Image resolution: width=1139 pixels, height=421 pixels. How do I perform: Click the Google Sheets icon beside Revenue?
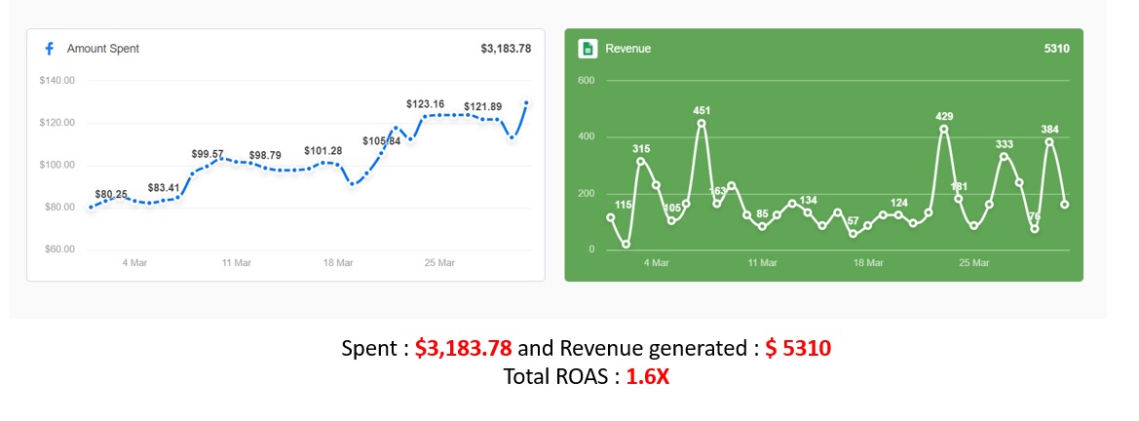tap(588, 49)
